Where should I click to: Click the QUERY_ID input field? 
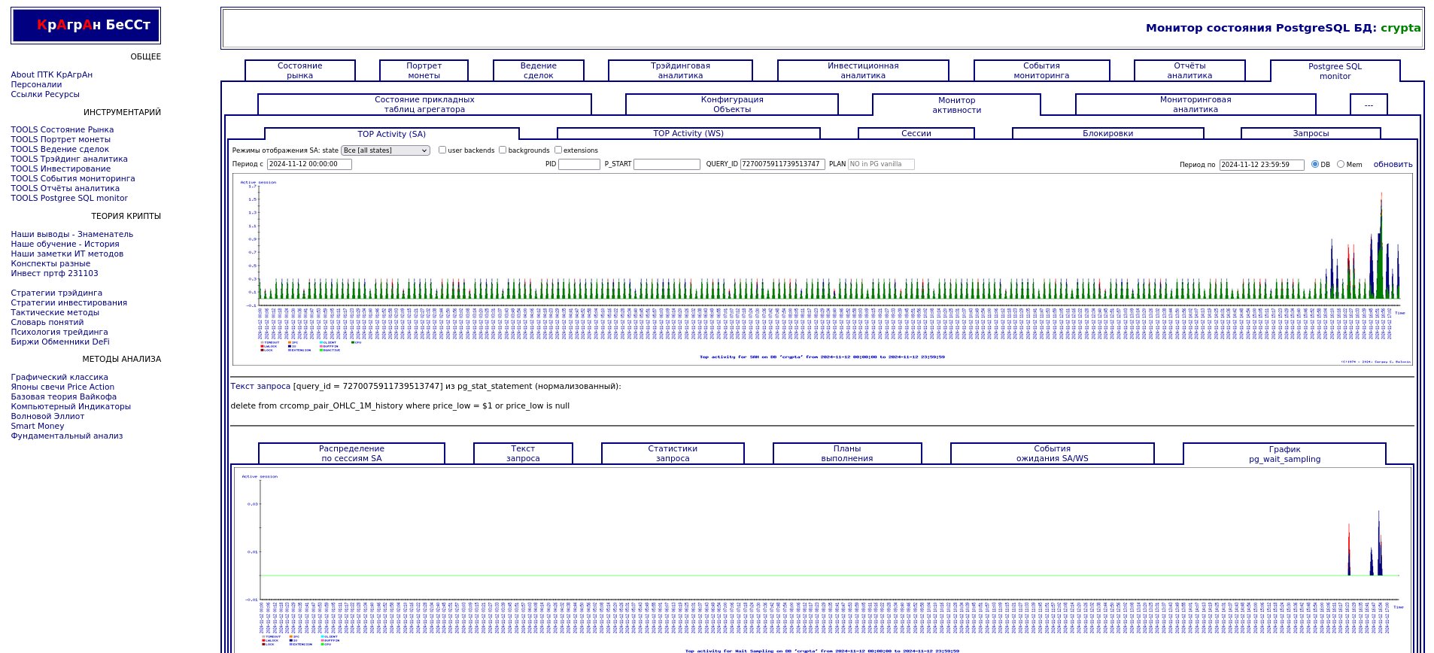[x=782, y=164]
